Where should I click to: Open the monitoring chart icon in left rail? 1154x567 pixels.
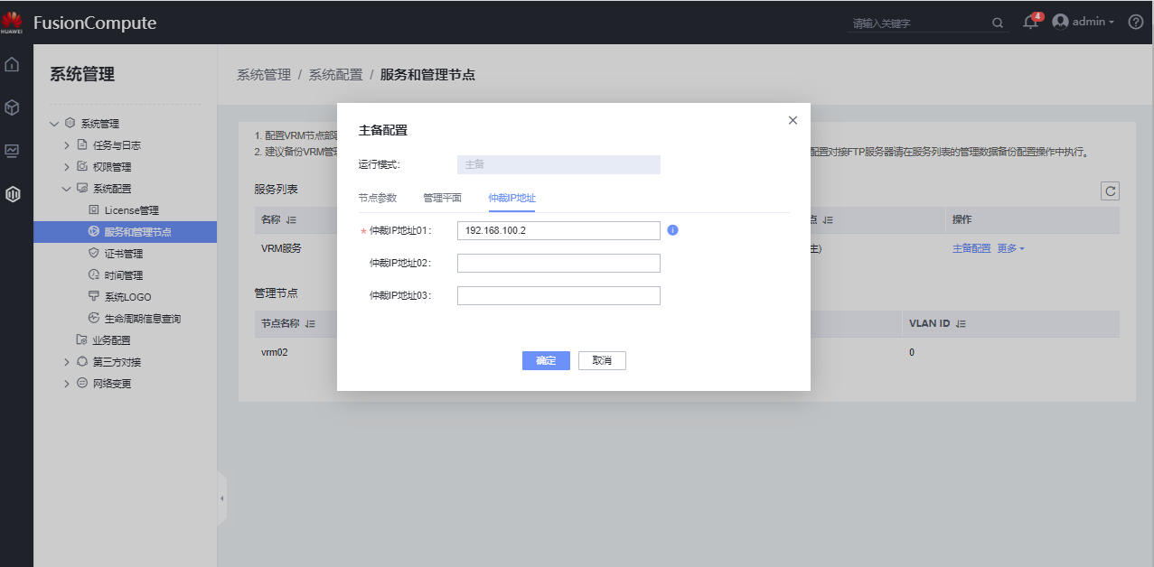(x=12, y=151)
